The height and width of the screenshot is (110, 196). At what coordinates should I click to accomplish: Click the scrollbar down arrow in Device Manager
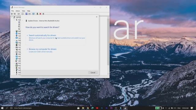(x=108, y=74)
